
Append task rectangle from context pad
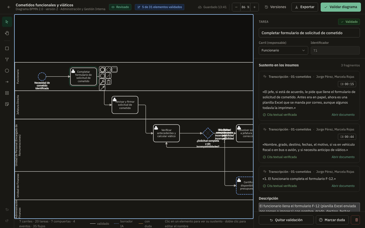point(115,69)
